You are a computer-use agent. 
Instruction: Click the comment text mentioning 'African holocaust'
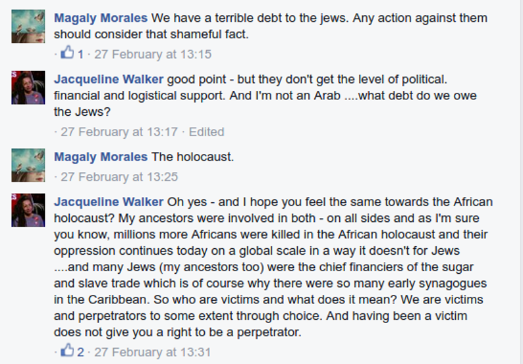click(x=270, y=267)
